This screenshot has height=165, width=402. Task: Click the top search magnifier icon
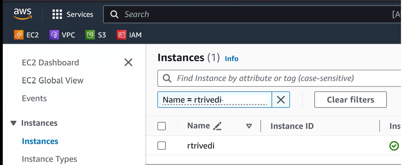point(114,14)
